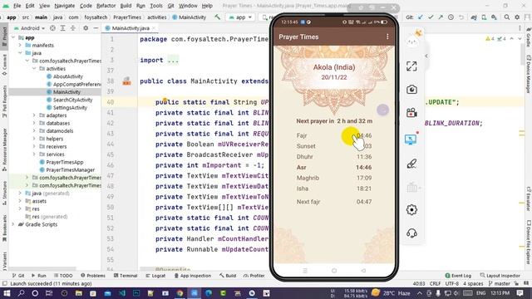Click the Chrome icon in taskbar

point(180,293)
